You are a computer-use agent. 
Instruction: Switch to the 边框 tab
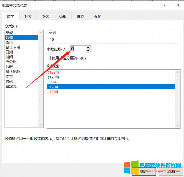(63, 17)
